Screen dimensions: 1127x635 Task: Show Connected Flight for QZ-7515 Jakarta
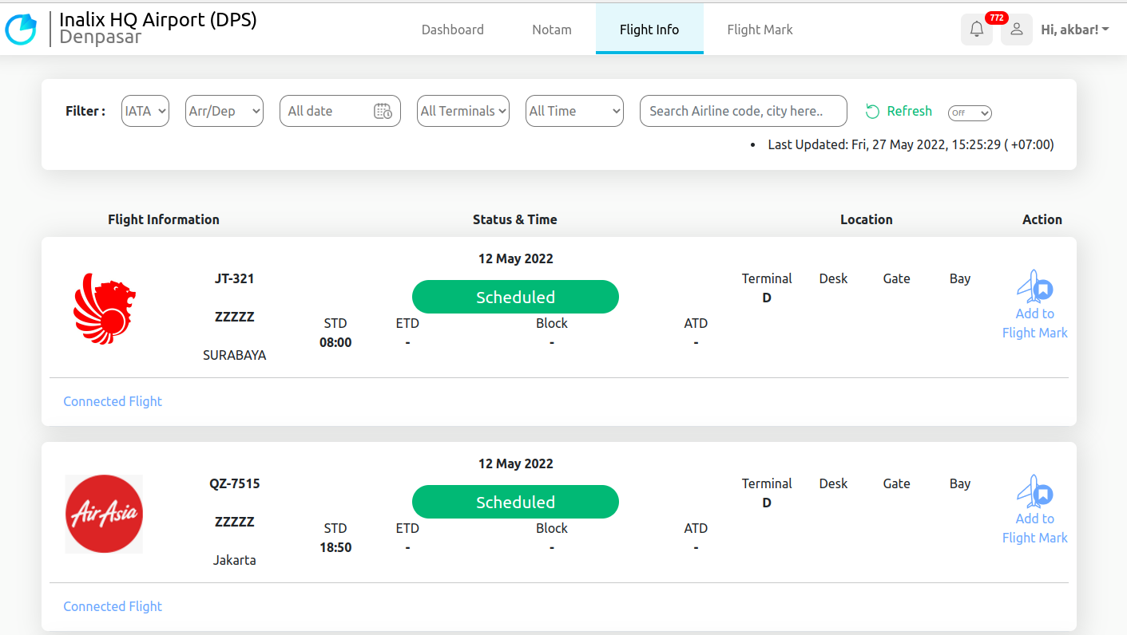pos(112,606)
